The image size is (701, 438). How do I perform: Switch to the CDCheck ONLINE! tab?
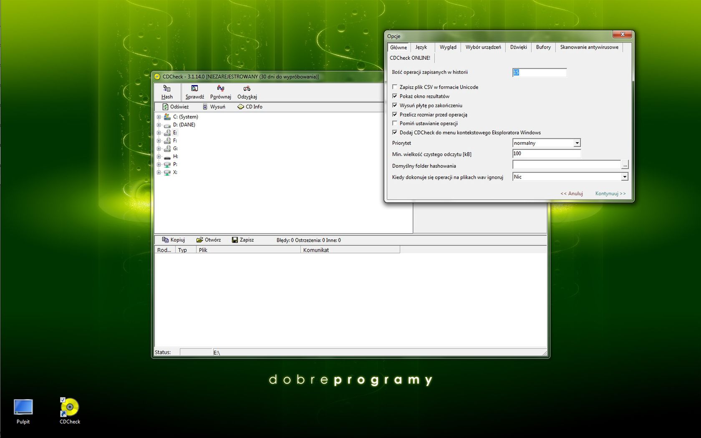pyautogui.click(x=410, y=58)
